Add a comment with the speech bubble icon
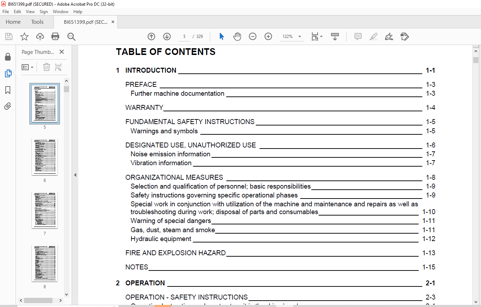481x307 pixels. point(358,37)
